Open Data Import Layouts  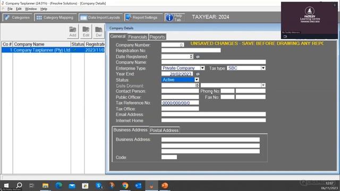tap(100, 18)
